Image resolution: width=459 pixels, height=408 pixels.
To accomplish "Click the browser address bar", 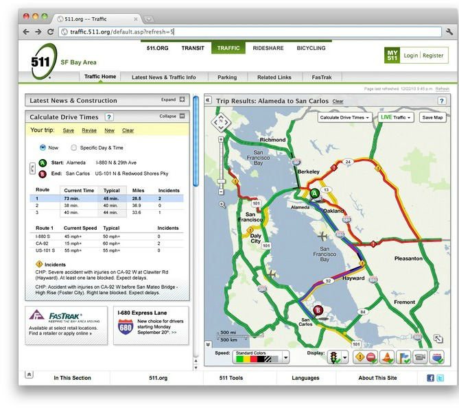I will (x=250, y=32).
